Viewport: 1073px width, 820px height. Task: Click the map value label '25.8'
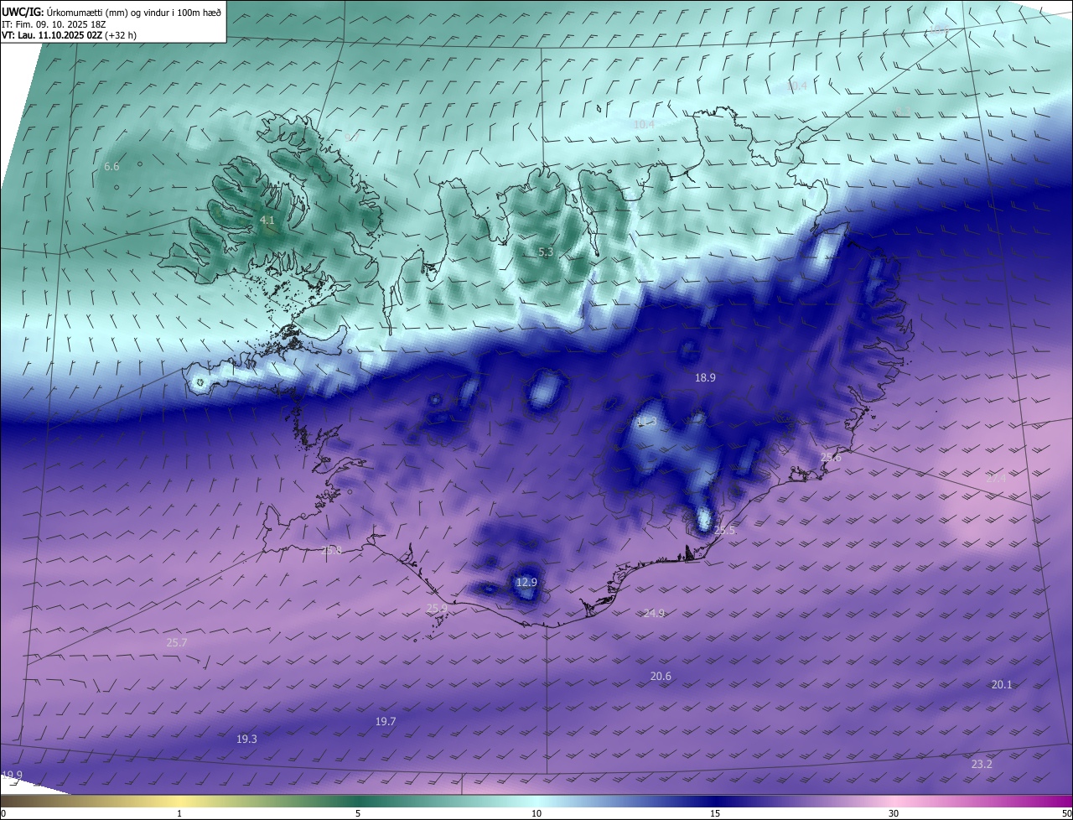[x=331, y=551]
